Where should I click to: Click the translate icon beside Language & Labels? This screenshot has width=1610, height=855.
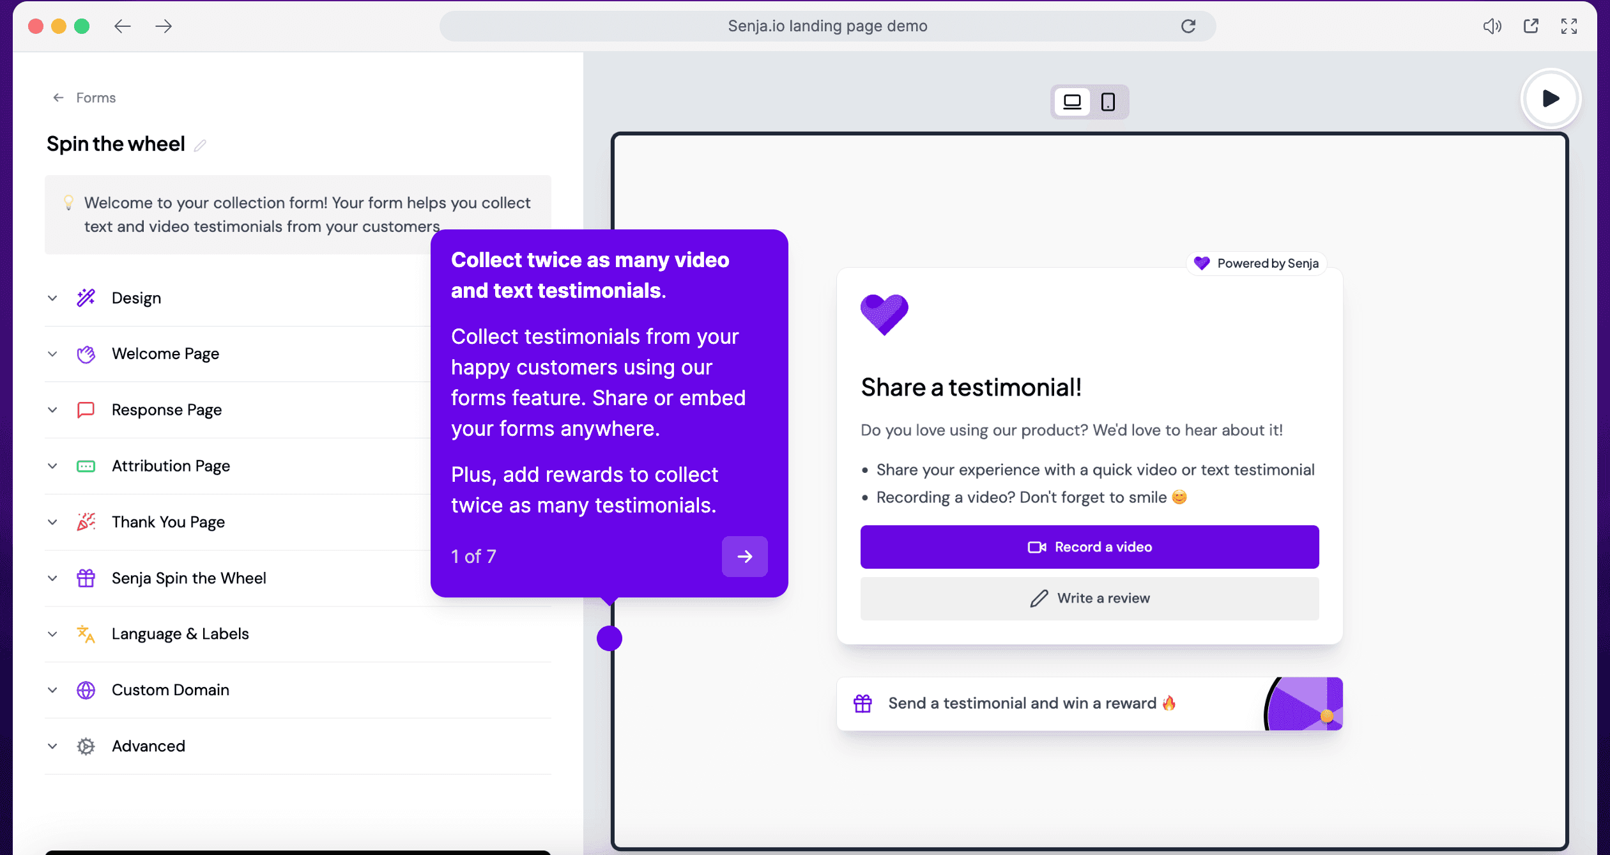point(86,634)
